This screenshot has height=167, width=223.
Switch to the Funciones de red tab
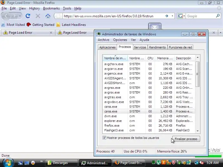pos(180,47)
